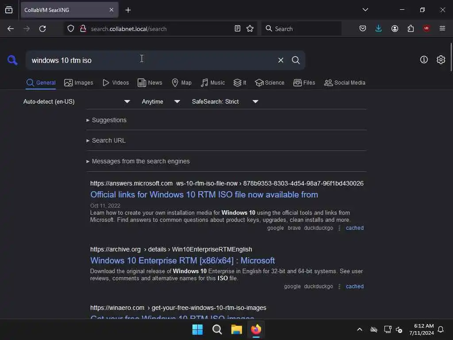Click the SearXNG logo magnifier
This screenshot has width=453, height=340.
[12, 60]
